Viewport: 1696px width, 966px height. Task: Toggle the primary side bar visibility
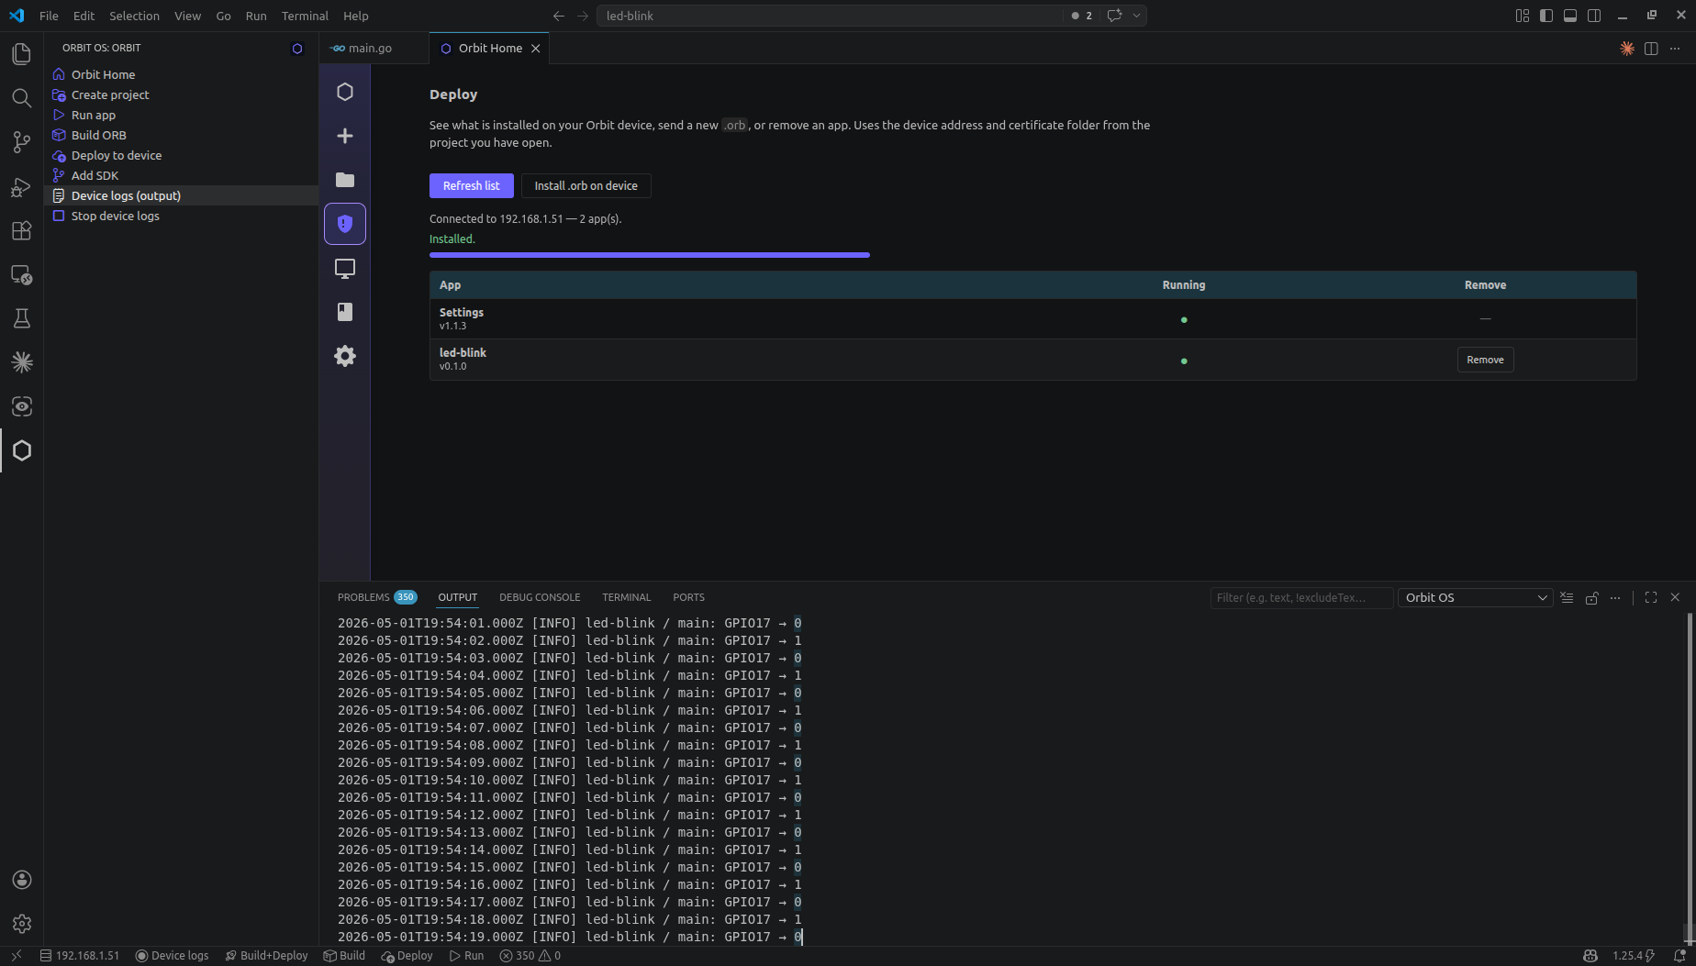click(1546, 16)
